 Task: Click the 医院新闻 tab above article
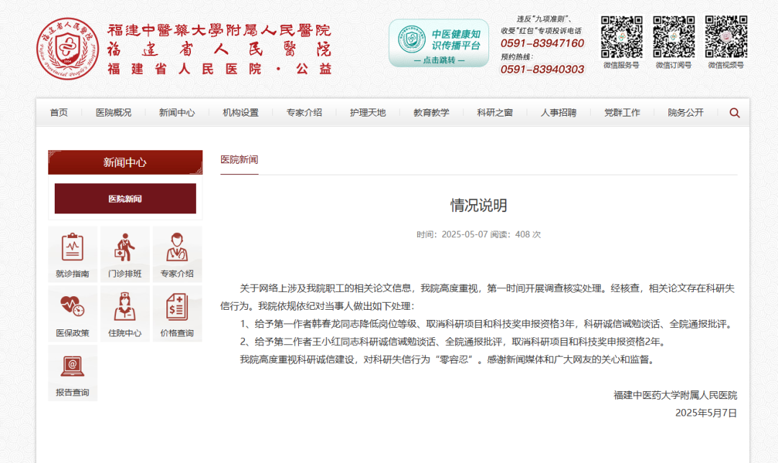click(x=239, y=160)
